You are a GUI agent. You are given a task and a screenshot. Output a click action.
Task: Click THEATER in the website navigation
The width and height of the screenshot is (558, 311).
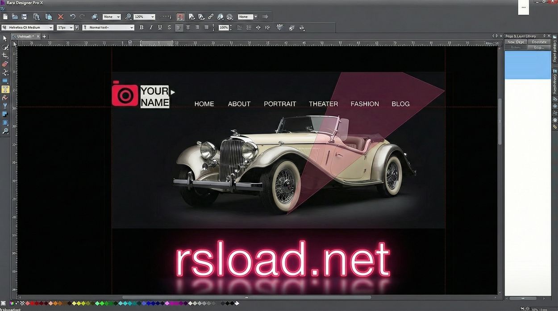pyautogui.click(x=323, y=104)
